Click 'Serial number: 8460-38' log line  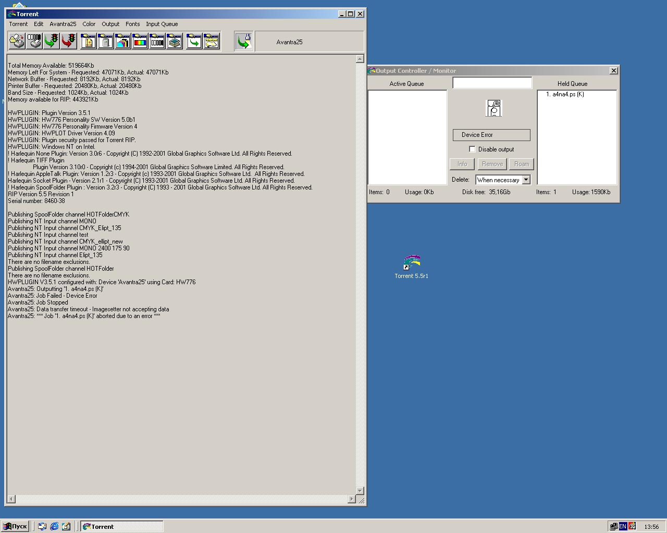tap(36, 201)
